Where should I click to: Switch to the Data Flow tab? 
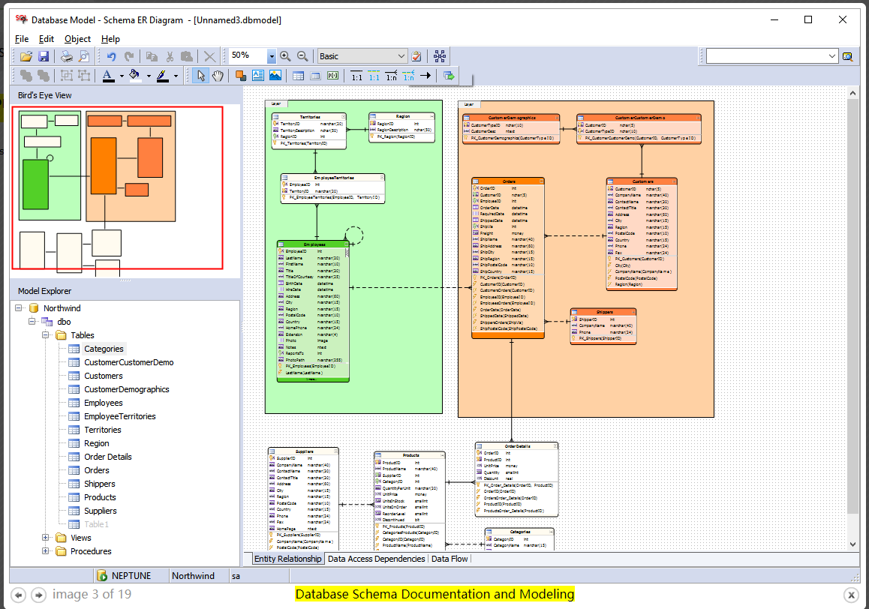point(450,559)
